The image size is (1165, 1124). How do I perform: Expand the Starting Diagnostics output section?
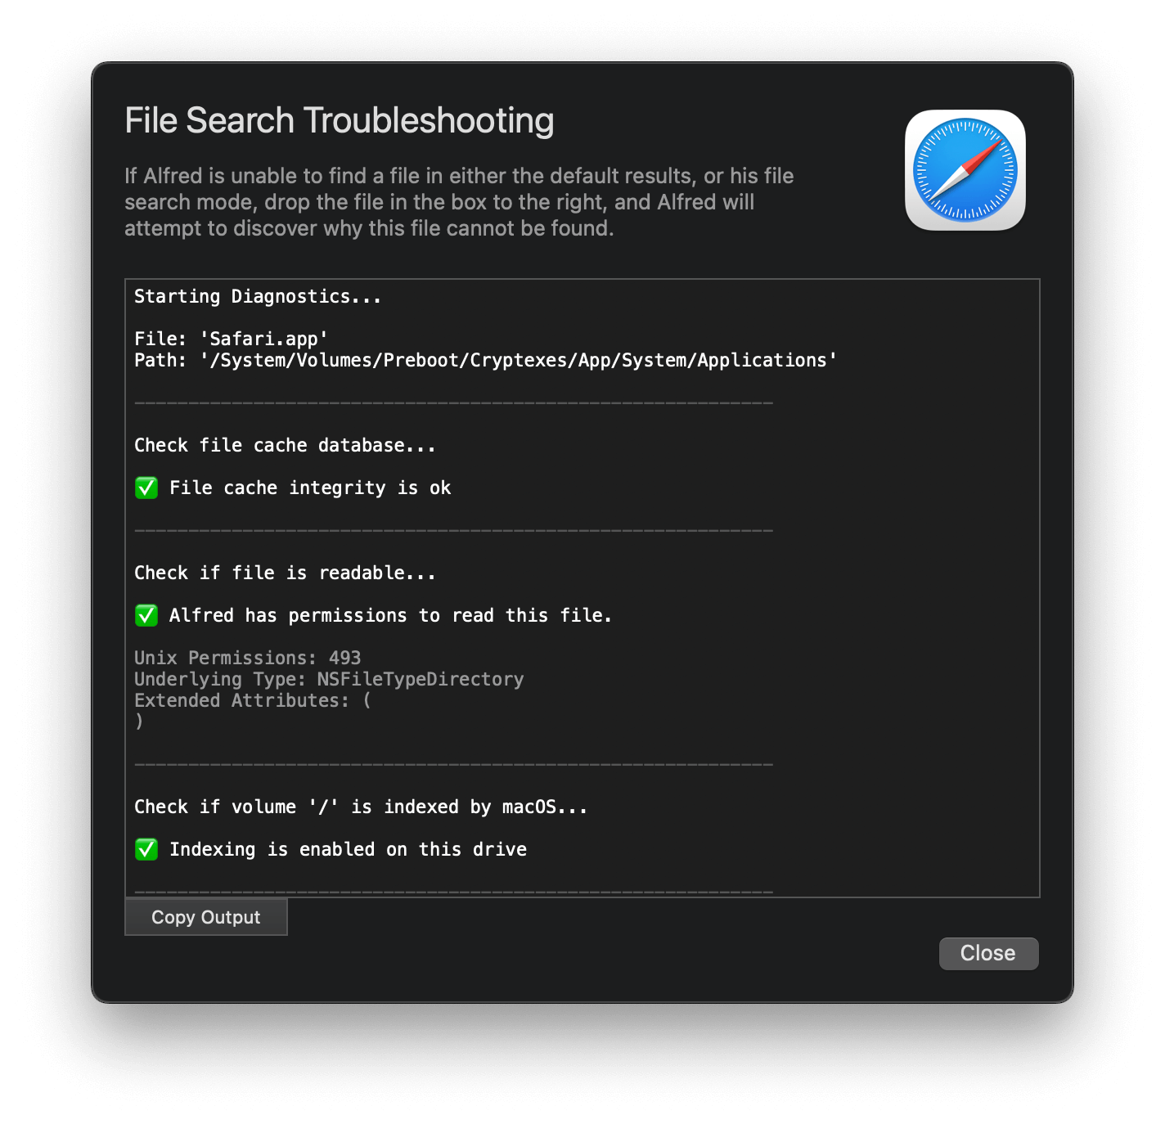click(x=258, y=296)
